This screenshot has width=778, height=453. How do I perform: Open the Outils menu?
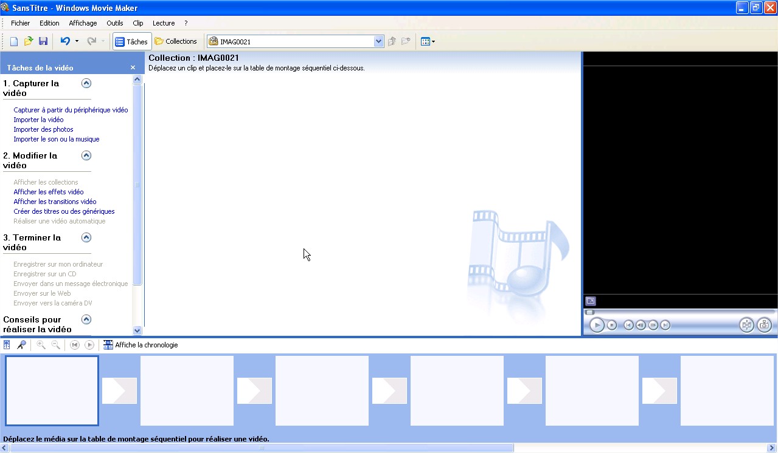[114, 23]
